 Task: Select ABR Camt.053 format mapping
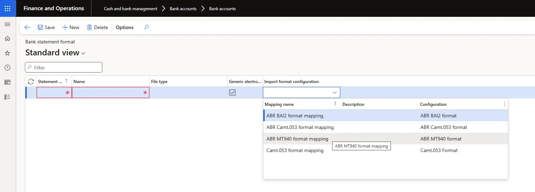point(300,127)
